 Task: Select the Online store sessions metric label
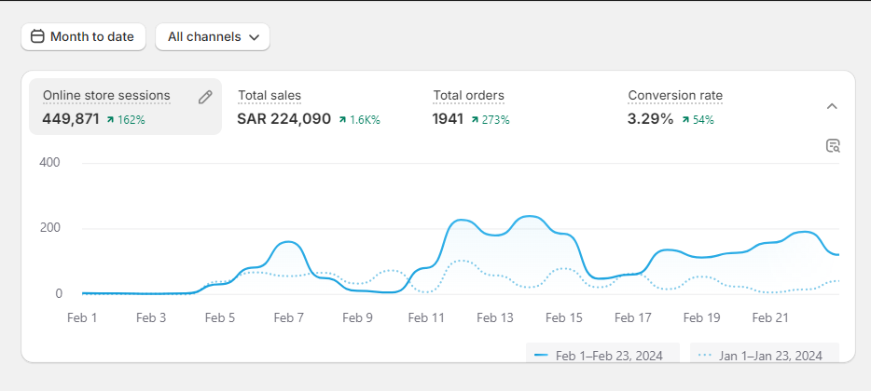[106, 96]
